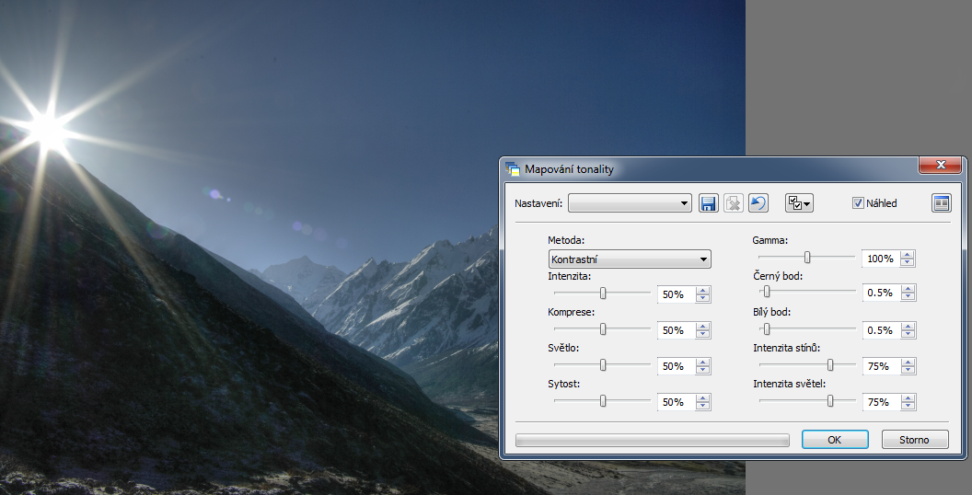Screen dimensions: 972x495
Task: Close the Mapování tonality dialog
Action: coord(940,165)
